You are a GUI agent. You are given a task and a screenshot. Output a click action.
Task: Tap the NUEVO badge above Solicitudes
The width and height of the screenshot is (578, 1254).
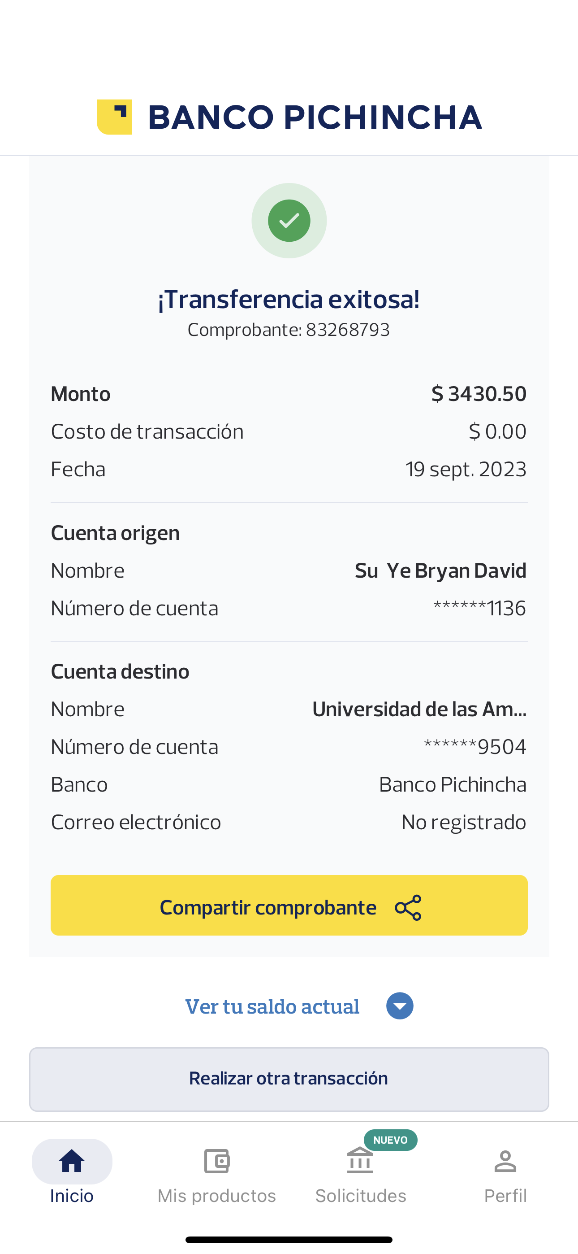pyautogui.click(x=390, y=1140)
